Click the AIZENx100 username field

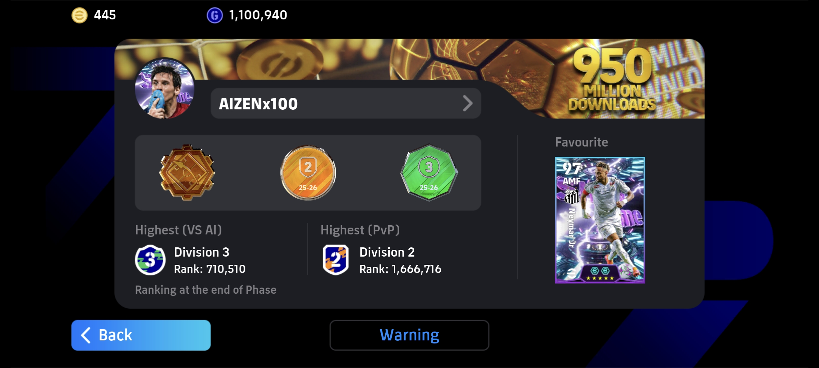346,104
